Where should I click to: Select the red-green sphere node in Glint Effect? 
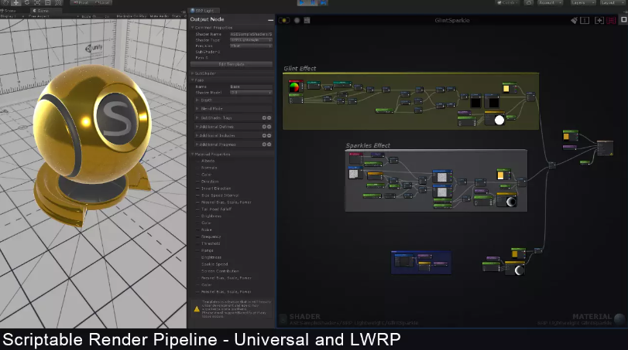295,87
